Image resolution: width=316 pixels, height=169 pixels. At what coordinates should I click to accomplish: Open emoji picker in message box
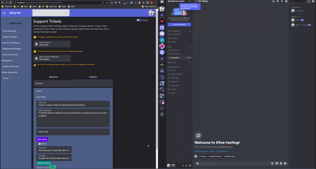[x=285, y=163]
